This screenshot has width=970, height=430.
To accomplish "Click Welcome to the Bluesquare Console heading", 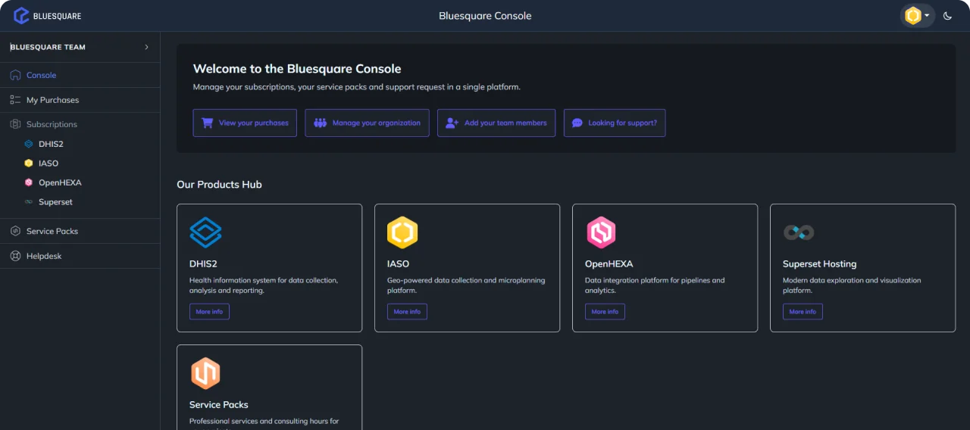I will pyautogui.click(x=297, y=69).
